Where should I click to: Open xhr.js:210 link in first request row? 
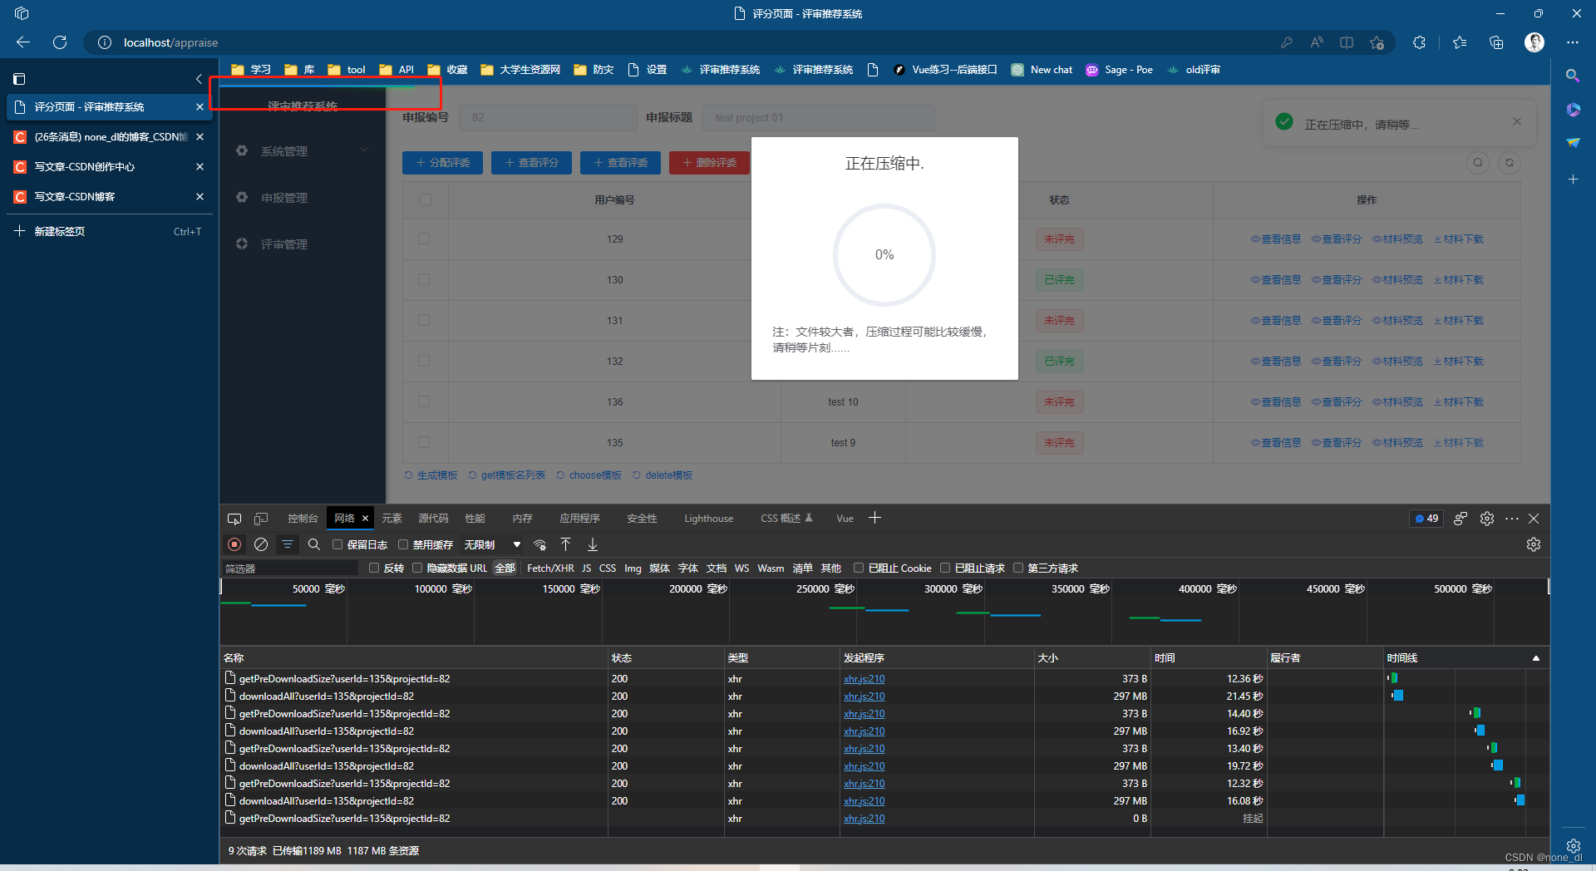tap(864, 679)
